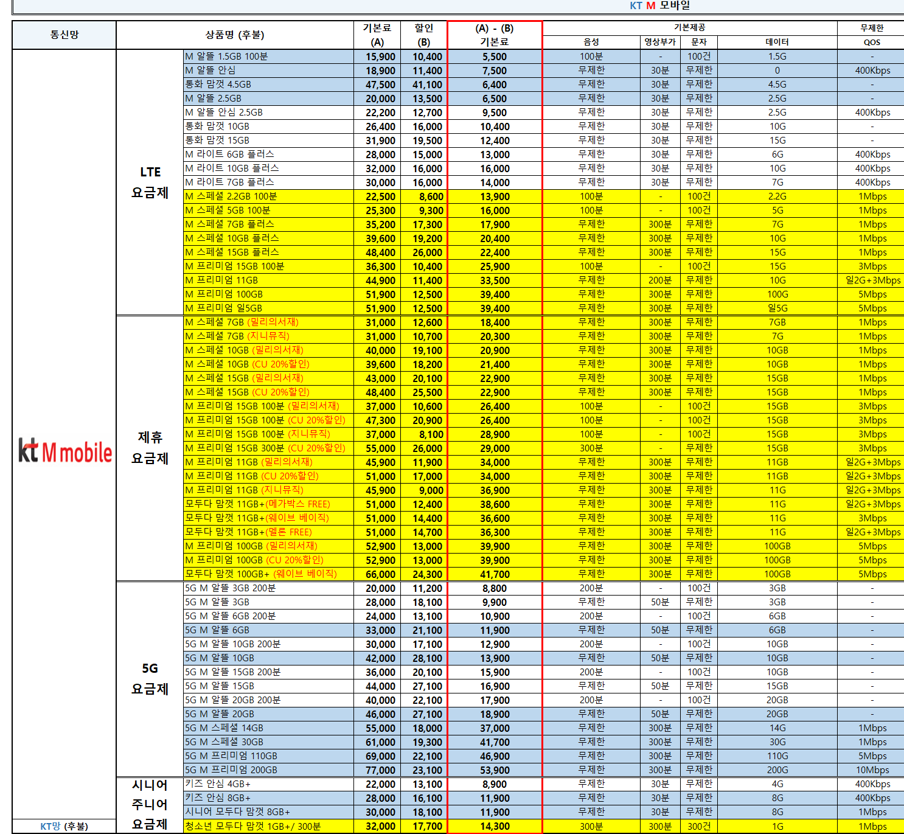Viewport: 904px width, 834px height.
Task: Click the '4.5G' data cell
Action: pos(777,85)
